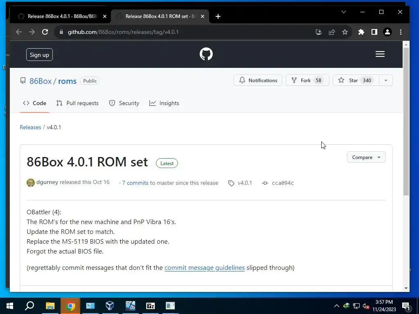This screenshot has width=419, height=314.
Task: Go forward in browser history
Action: click(32, 32)
